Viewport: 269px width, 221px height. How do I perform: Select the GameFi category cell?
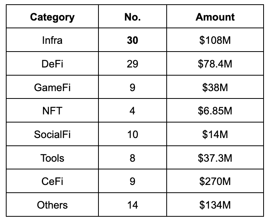[x=52, y=87]
